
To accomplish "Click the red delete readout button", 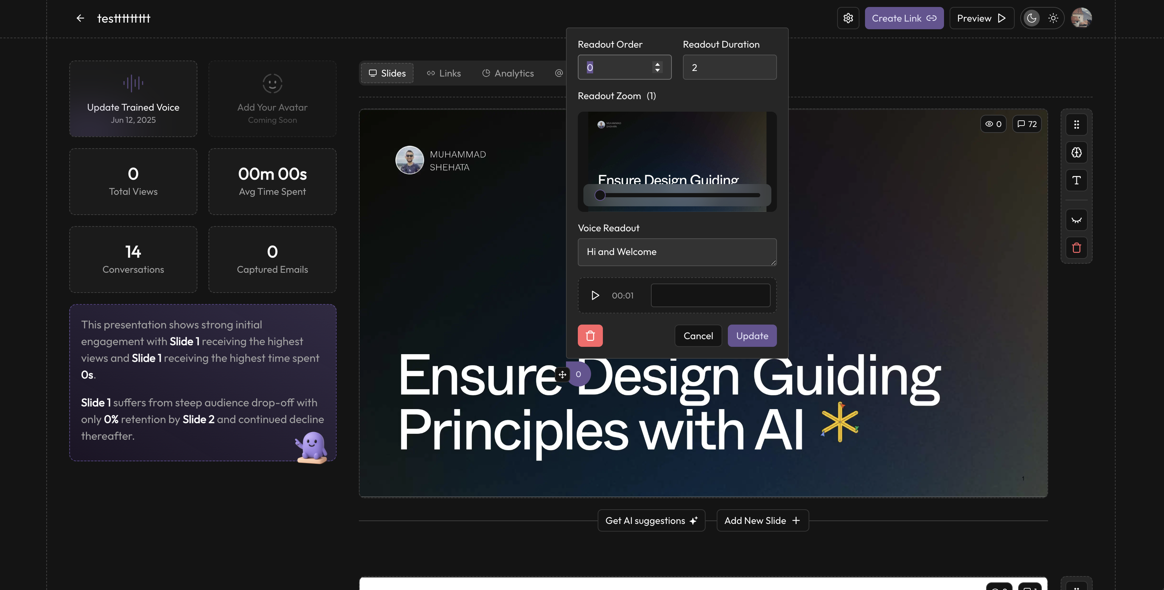I will [x=590, y=336].
